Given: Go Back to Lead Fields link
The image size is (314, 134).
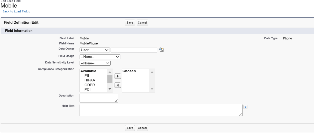Looking at the screenshot, I should click(x=16, y=11).
